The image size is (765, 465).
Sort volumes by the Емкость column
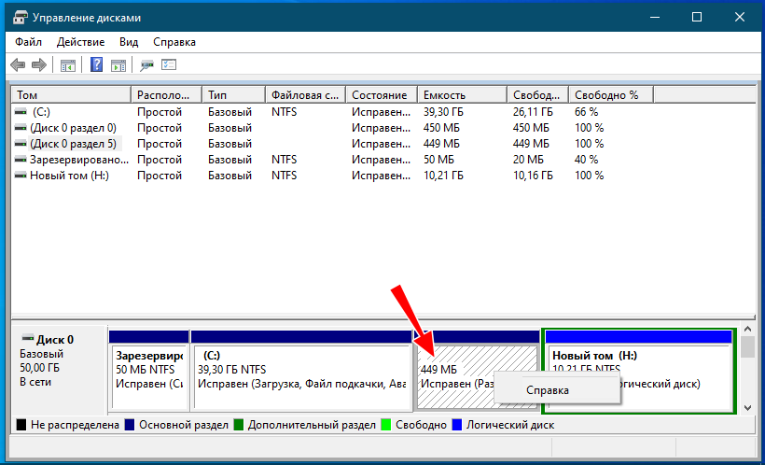(462, 95)
